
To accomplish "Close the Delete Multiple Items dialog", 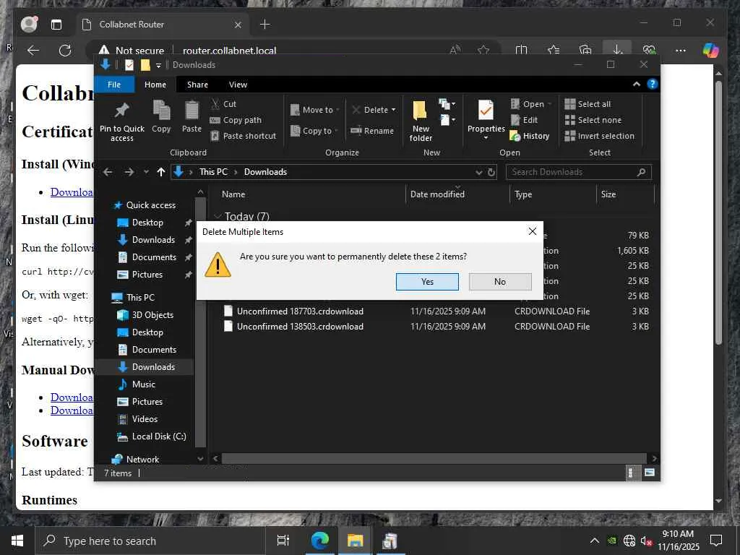I will click(x=533, y=231).
